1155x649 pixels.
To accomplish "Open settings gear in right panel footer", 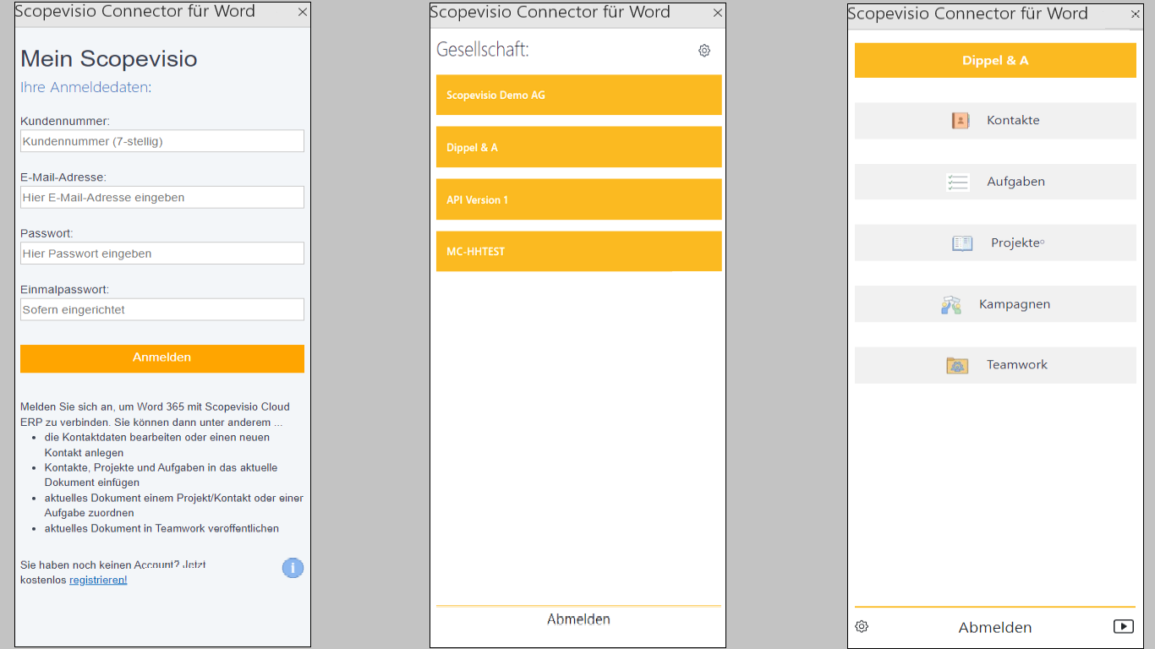I will point(862,626).
